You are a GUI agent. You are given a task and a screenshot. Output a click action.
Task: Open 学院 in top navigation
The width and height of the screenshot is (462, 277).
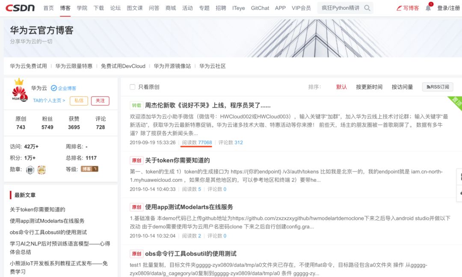pos(82,8)
